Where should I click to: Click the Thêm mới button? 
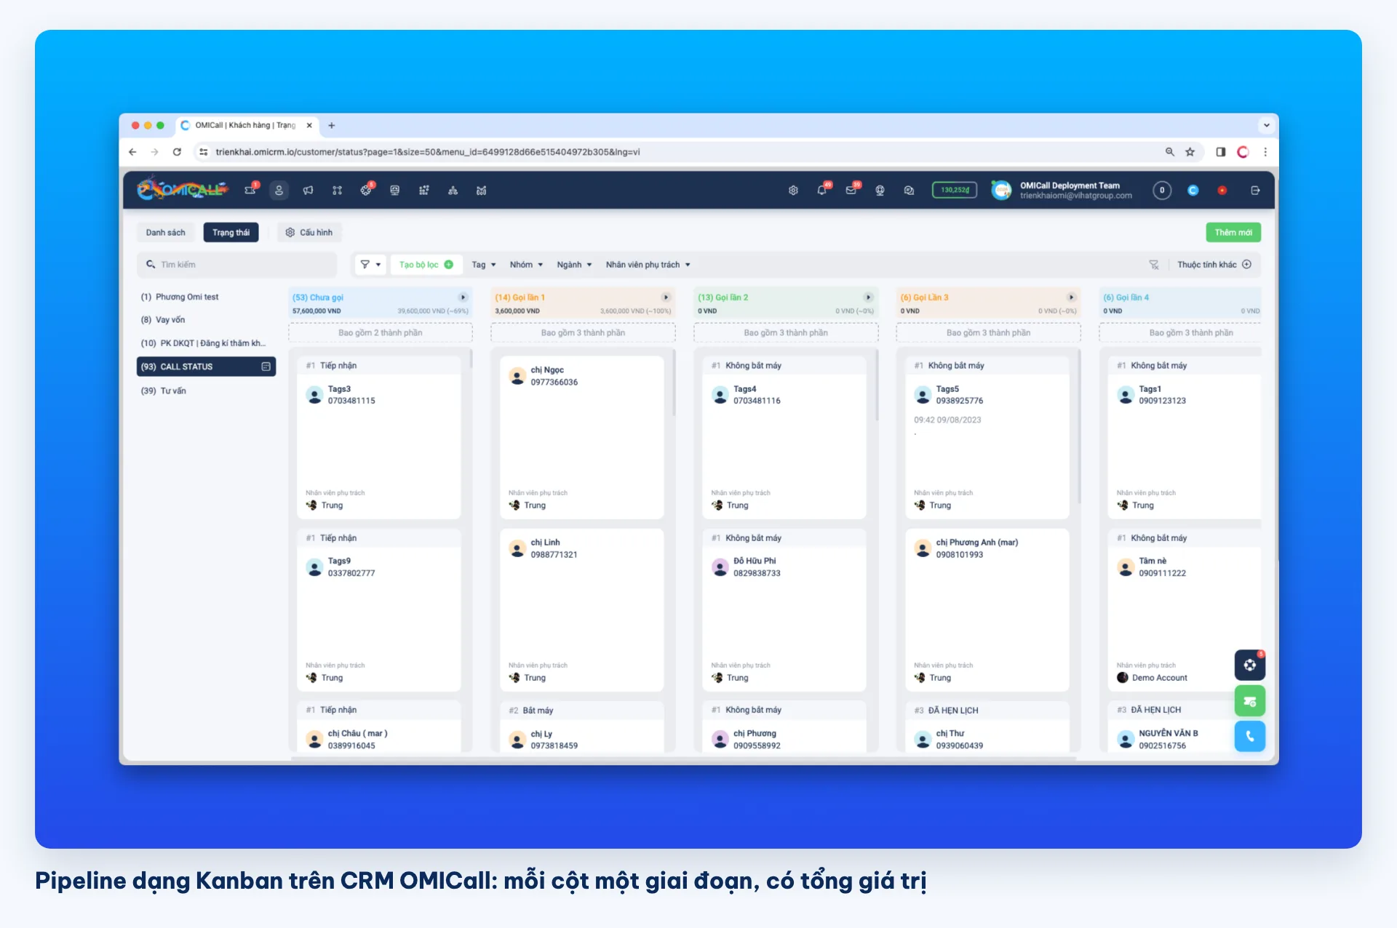click(1233, 233)
